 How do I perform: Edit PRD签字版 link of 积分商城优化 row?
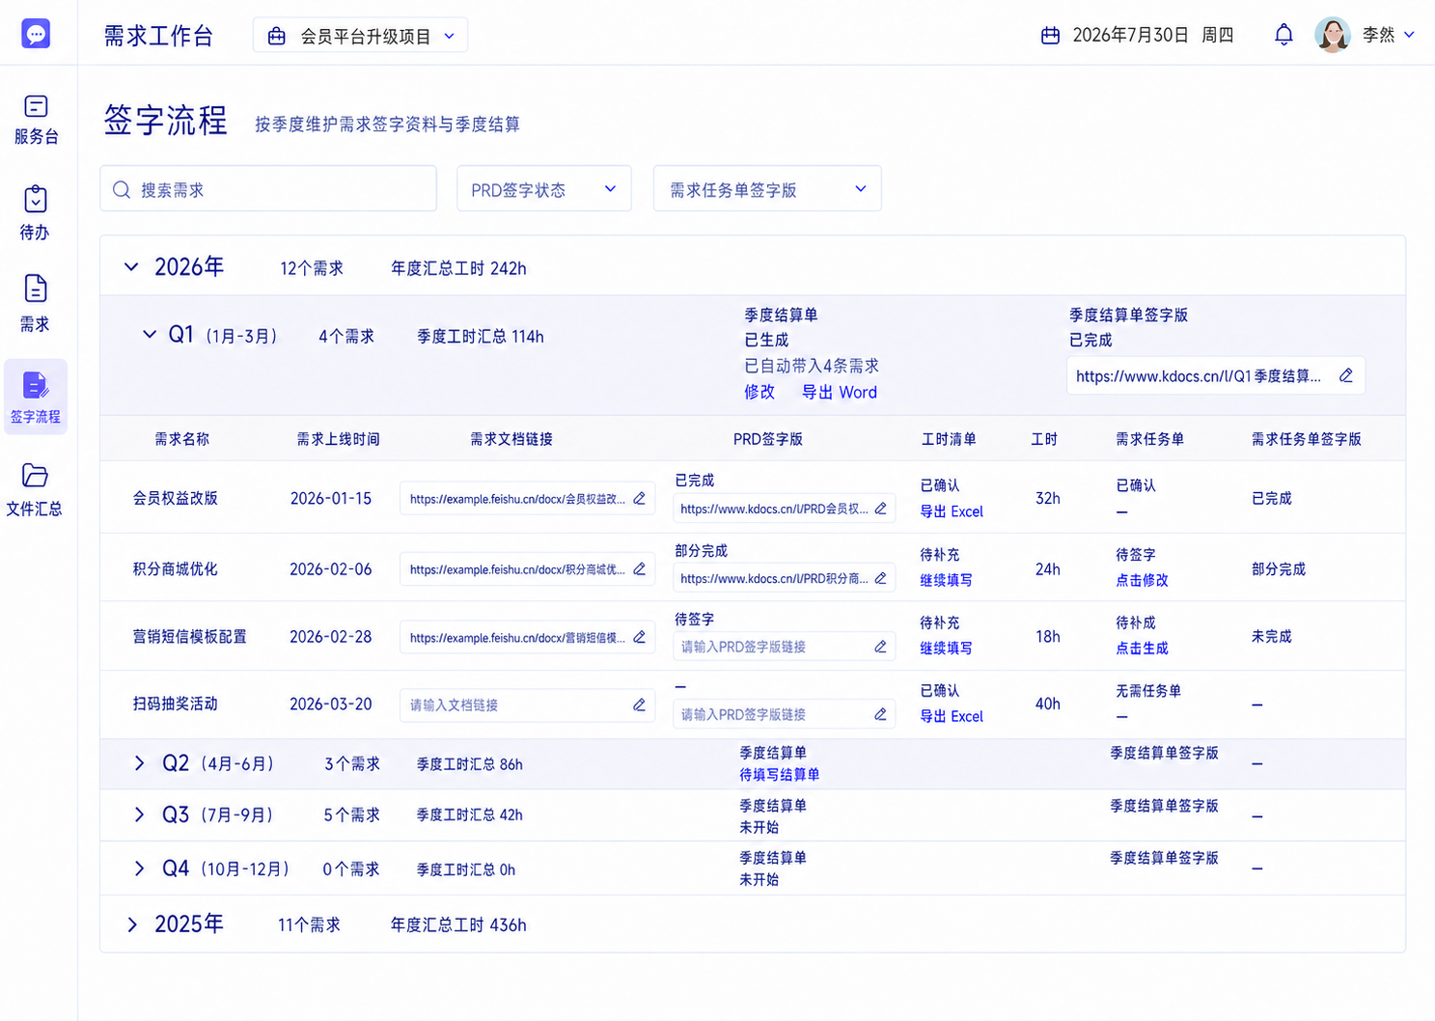point(880,578)
